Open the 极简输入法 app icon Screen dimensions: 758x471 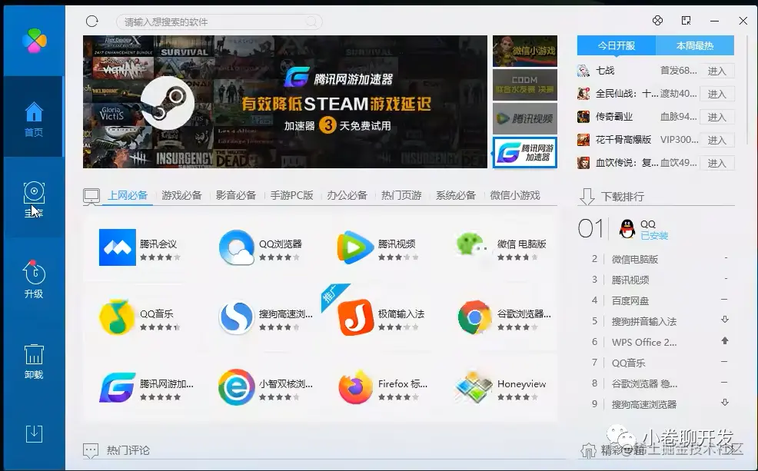point(356,317)
